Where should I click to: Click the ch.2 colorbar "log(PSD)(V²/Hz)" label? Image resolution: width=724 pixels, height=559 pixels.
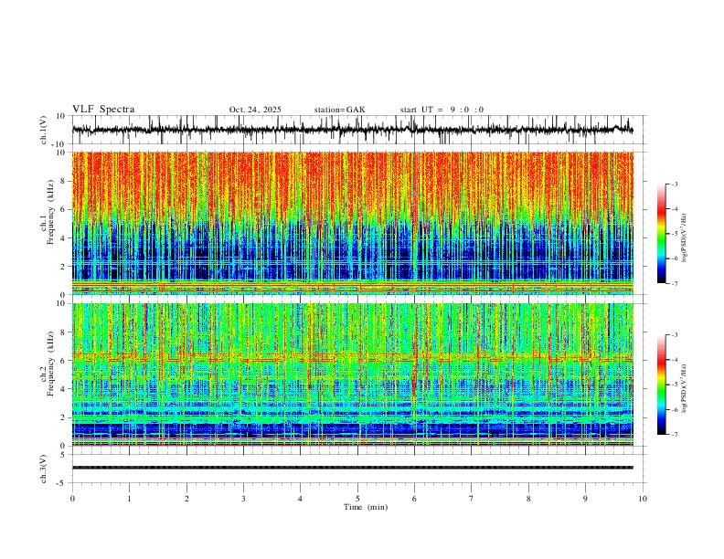coord(685,388)
